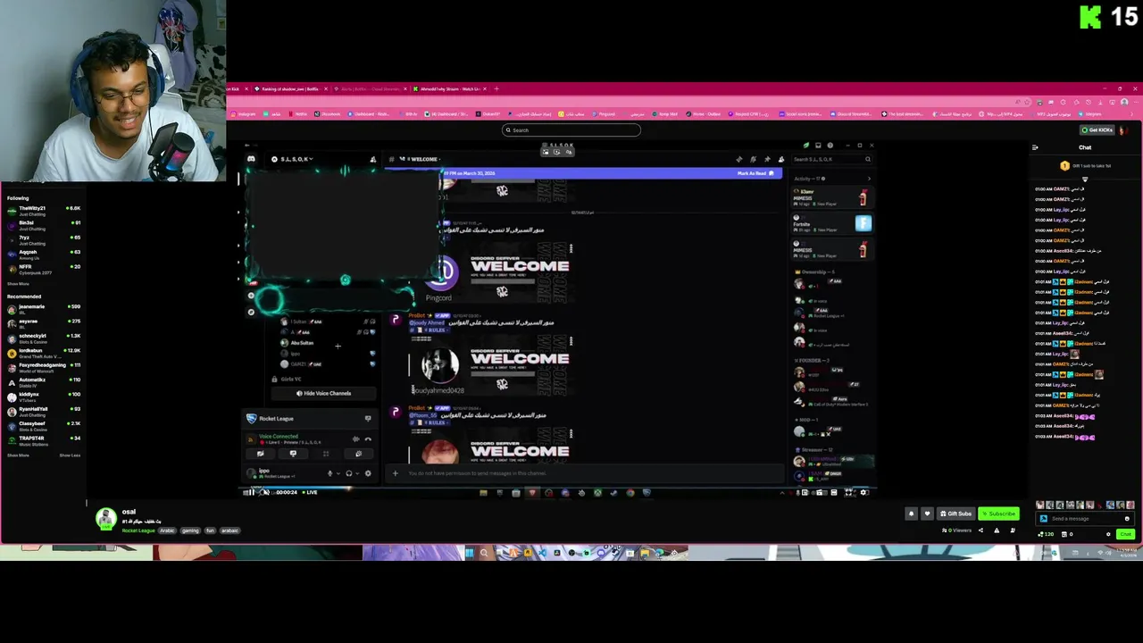Hide Voice Channels button in Discord
Image resolution: width=1143 pixels, height=643 pixels.
point(323,393)
